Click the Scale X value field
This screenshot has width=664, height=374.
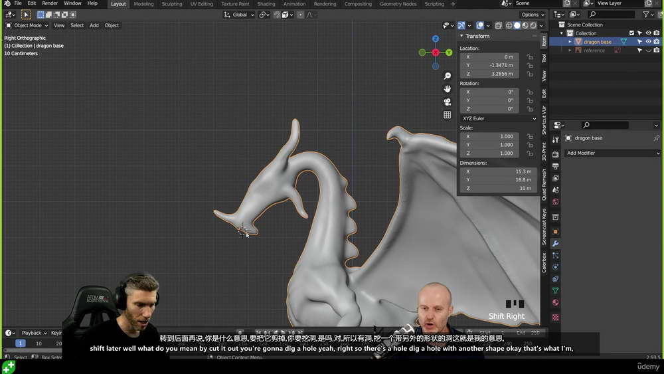[489, 136]
